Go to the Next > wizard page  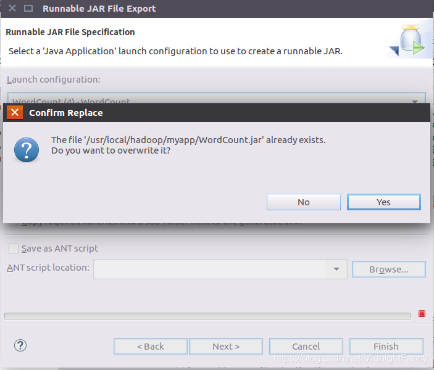tap(226, 346)
